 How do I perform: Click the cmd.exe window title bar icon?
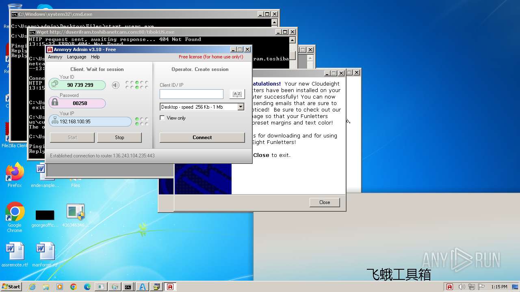tap(14, 14)
